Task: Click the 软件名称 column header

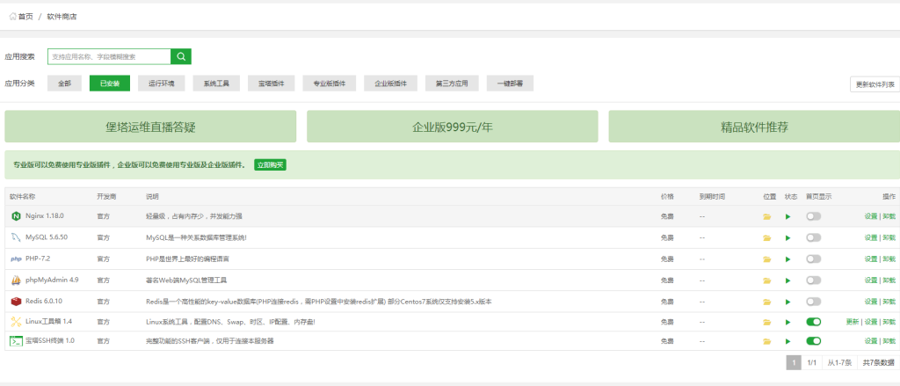Action: [x=22, y=196]
